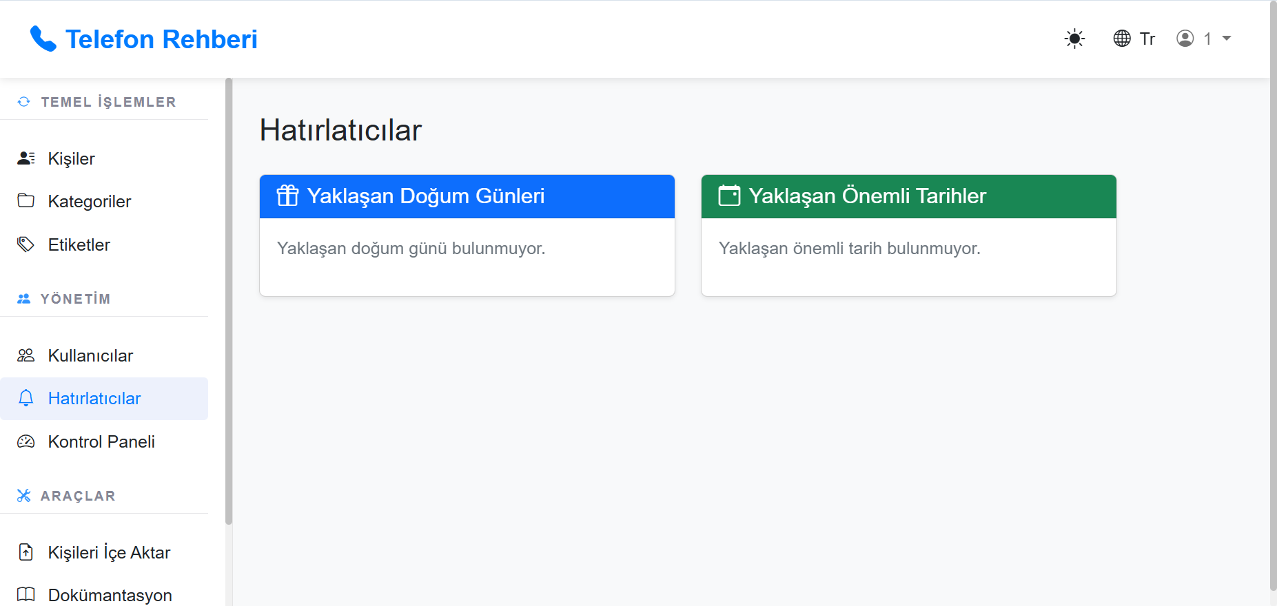Image resolution: width=1277 pixels, height=606 pixels.
Task: Click the Etiketler tag icon
Action: pyautogui.click(x=25, y=244)
